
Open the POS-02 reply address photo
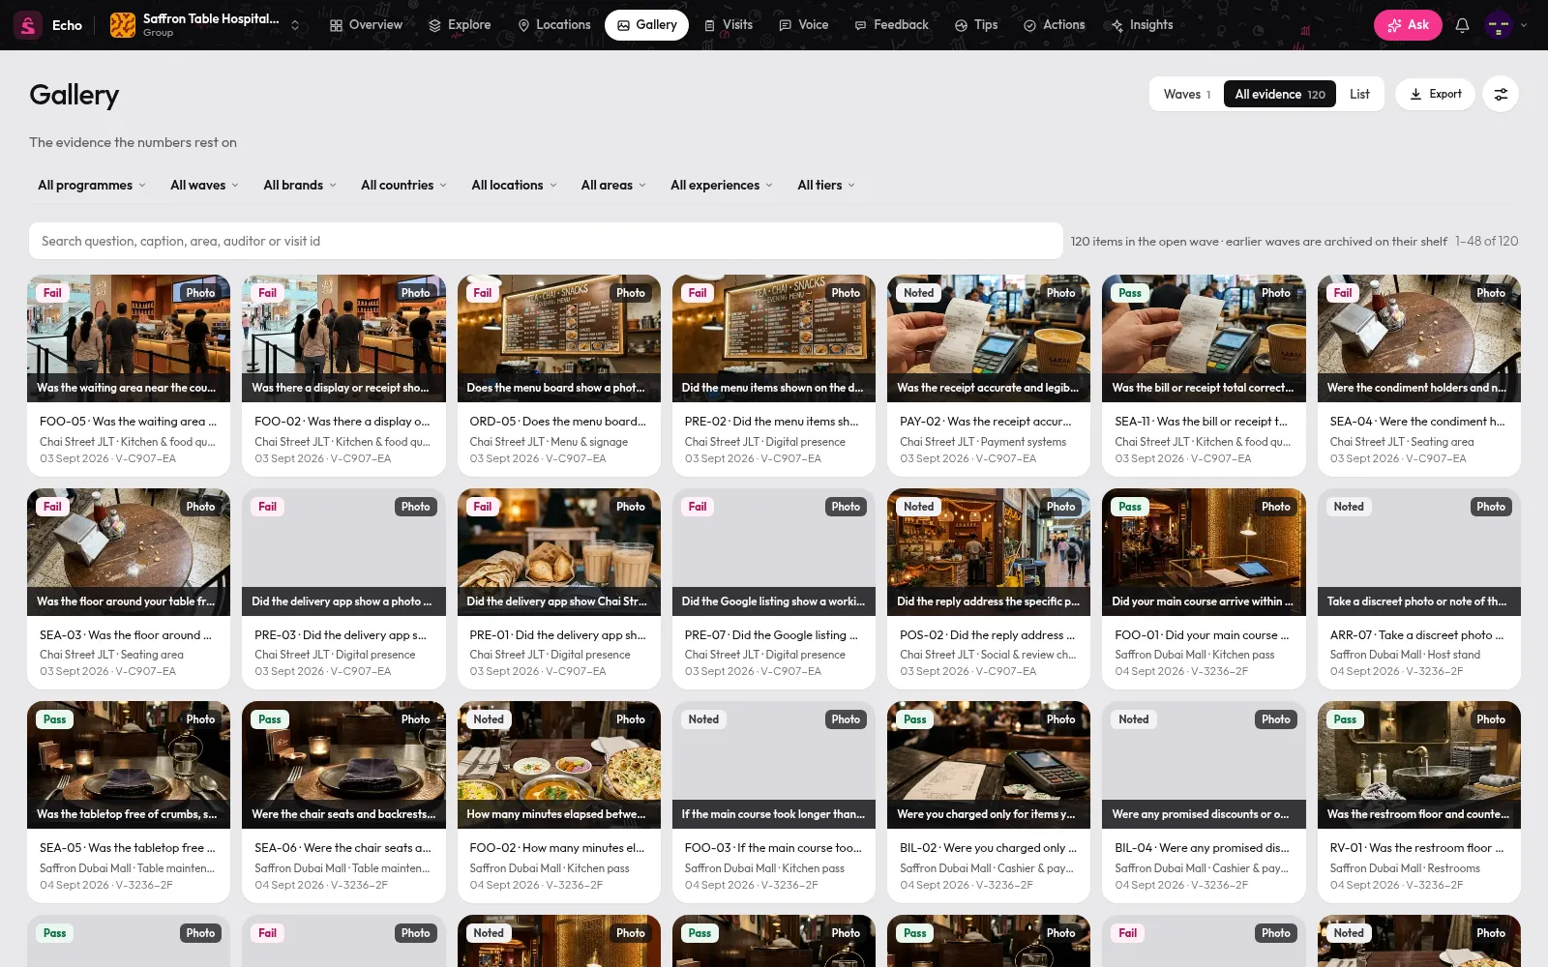point(989,552)
